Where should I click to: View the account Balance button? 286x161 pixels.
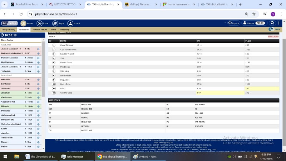pyautogui.click(x=253, y=23)
